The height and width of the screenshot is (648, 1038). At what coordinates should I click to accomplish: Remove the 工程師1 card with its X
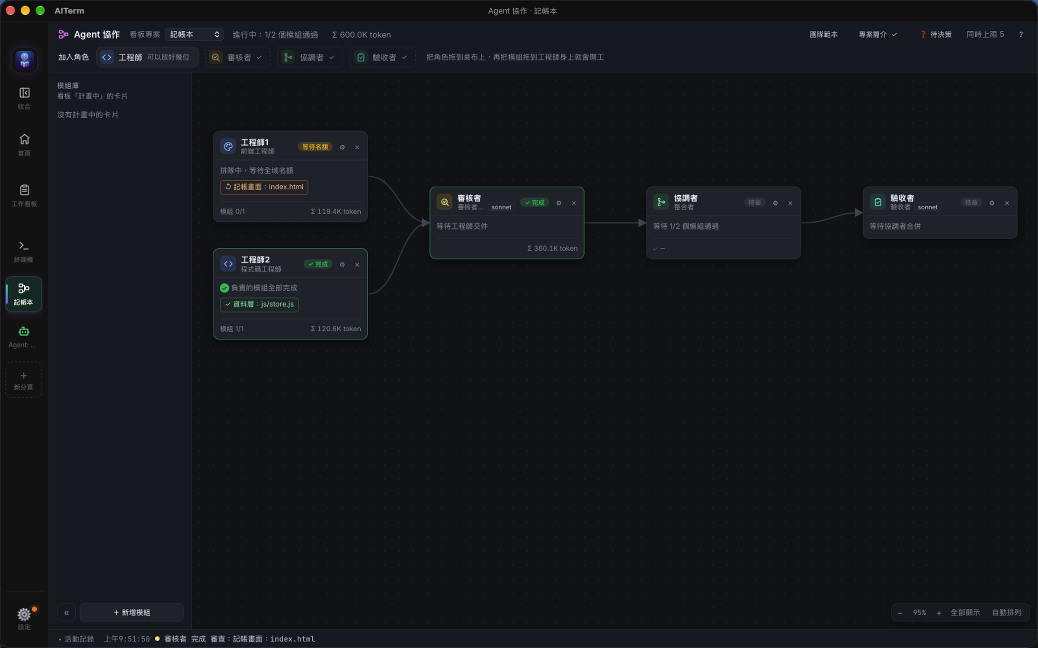(357, 147)
